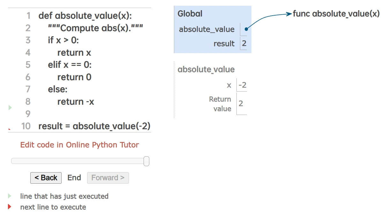
Task: Click the green arrow beside line 8
Action: tap(10, 108)
